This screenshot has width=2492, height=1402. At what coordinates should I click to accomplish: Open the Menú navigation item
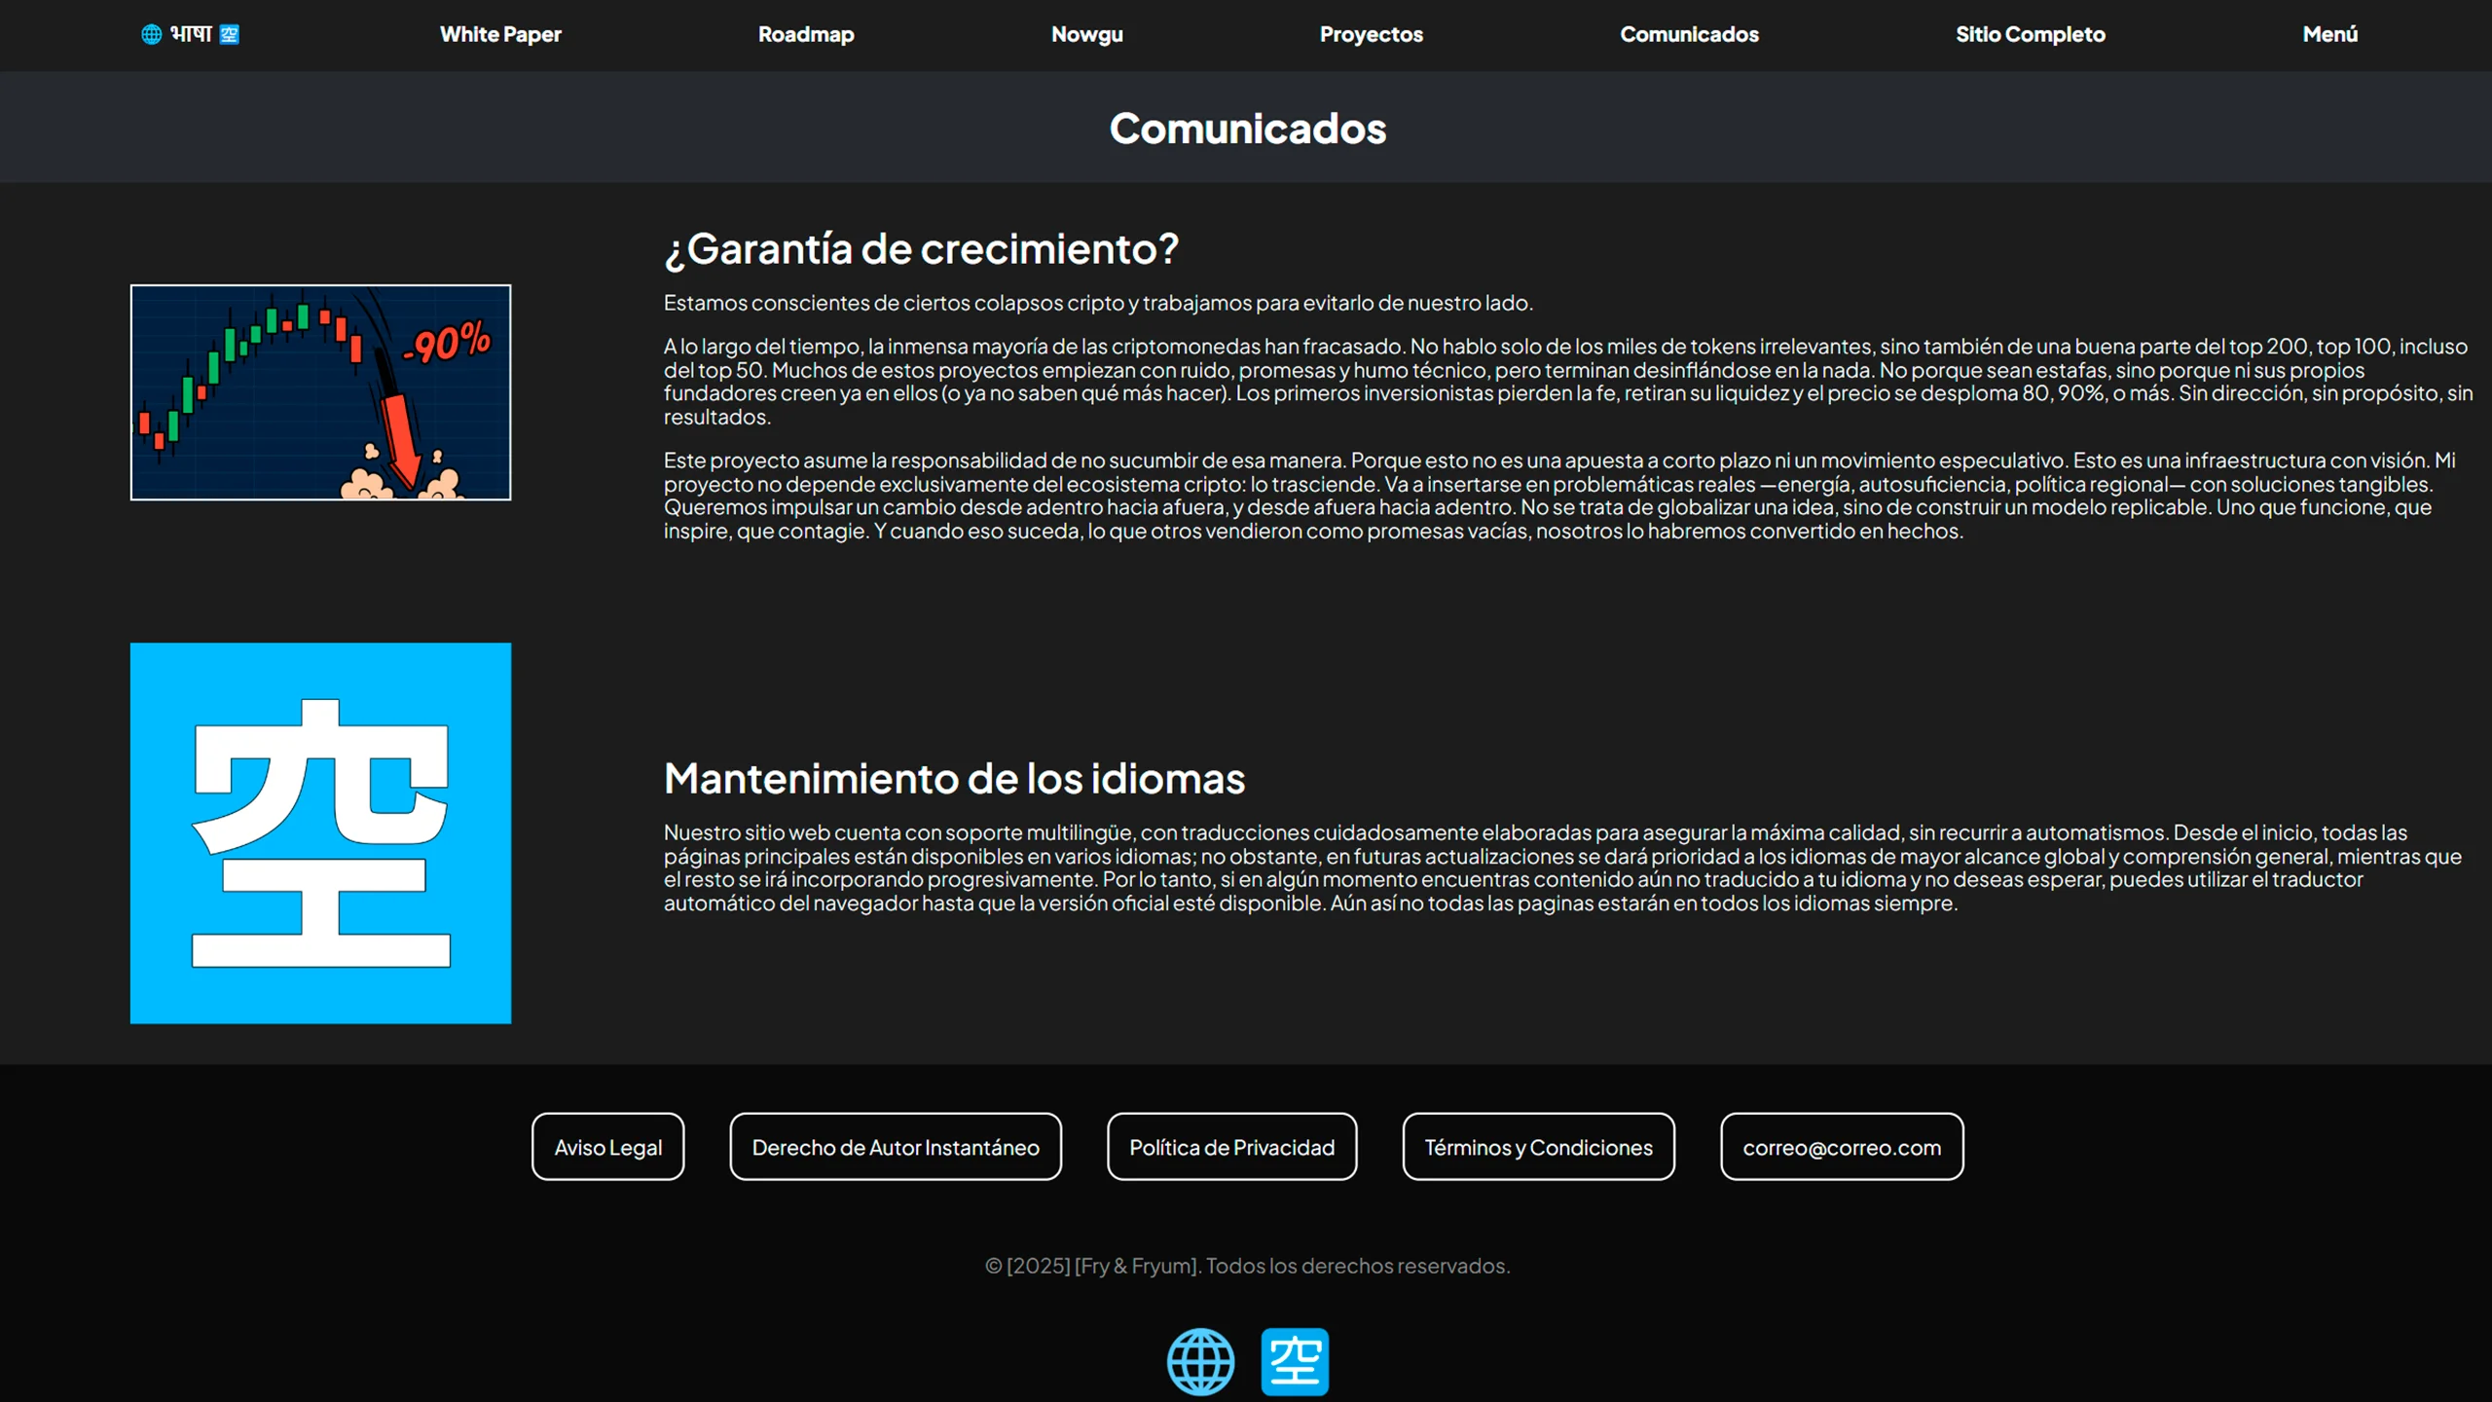[2329, 35]
